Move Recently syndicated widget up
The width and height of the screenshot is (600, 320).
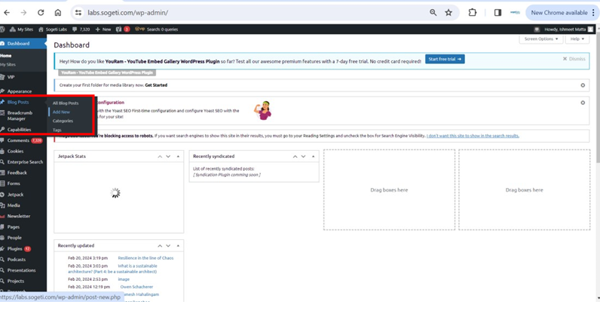coord(295,156)
